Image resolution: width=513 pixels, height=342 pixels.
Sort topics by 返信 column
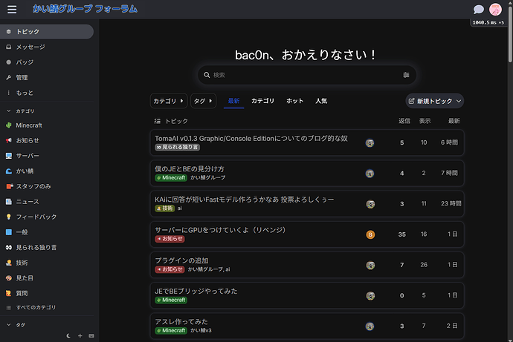[x=404, y=121]
